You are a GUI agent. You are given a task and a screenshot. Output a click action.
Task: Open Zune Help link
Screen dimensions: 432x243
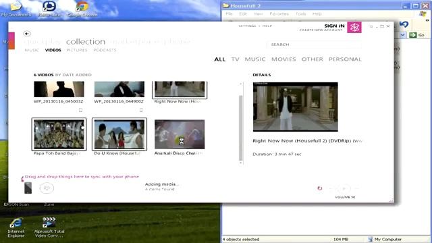click(267, 26)
